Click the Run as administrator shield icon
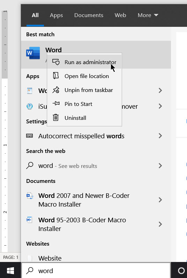Image resolution: width=187 pixels, height=278 pixels. (x=56, y=62)
